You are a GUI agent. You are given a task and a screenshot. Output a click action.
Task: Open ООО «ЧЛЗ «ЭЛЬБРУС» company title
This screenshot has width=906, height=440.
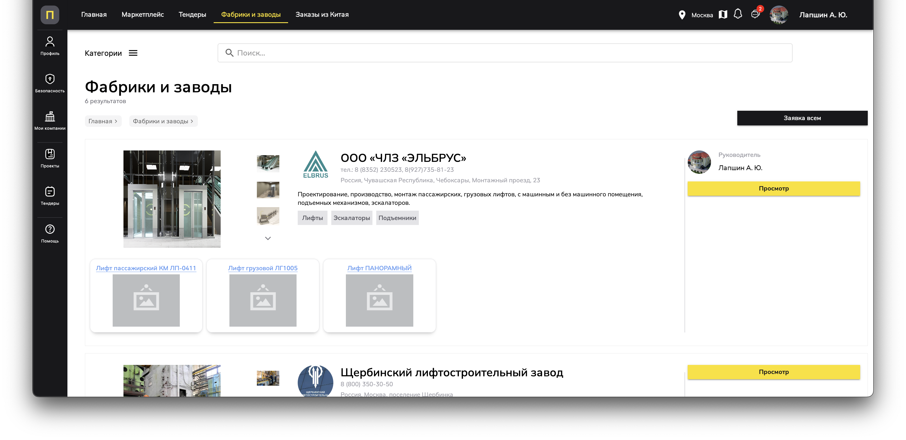pos(403,158)
